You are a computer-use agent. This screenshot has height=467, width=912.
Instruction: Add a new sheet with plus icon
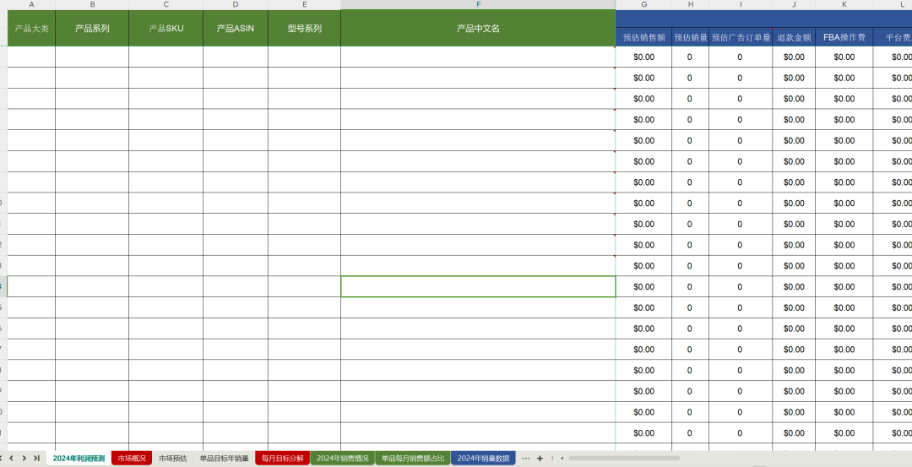(x=540, y=459)
